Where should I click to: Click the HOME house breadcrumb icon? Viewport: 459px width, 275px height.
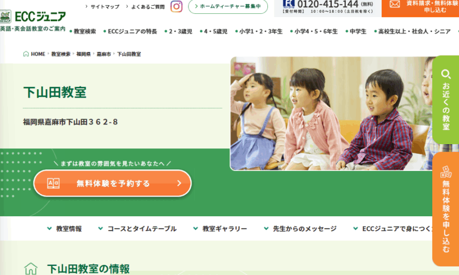[26, 54]
